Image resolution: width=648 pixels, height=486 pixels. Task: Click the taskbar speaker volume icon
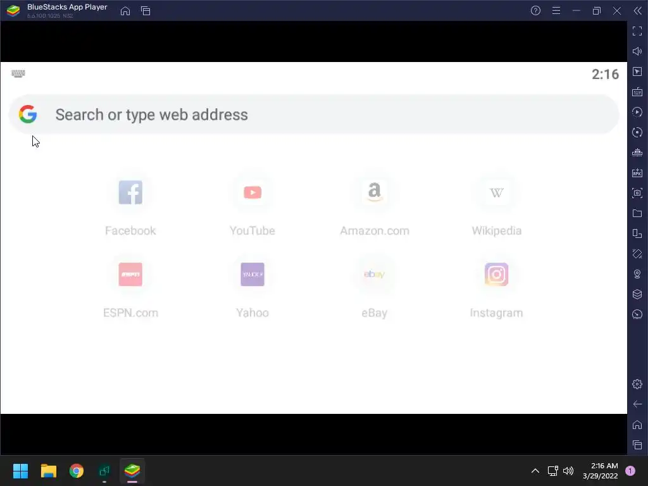568,471
